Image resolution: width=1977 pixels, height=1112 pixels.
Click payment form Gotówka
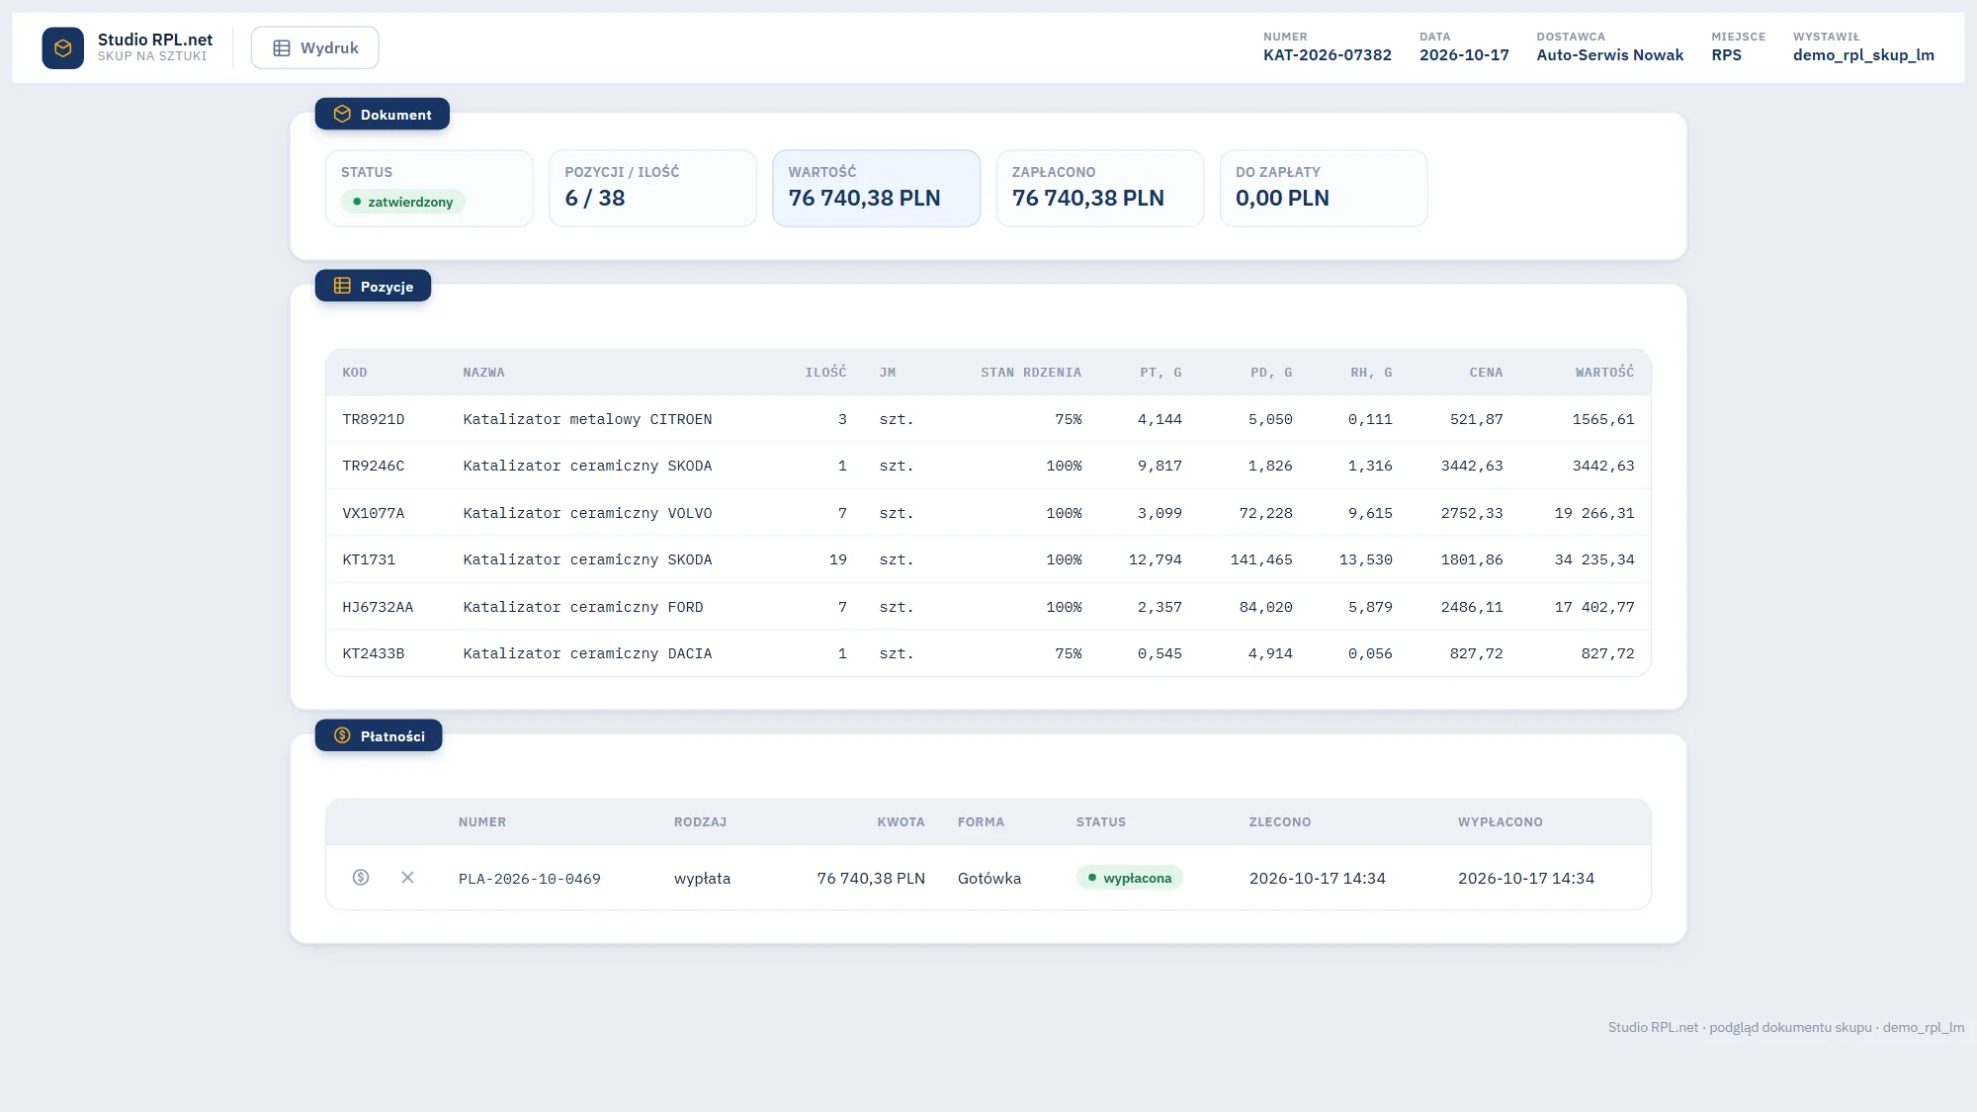[988, 878]
